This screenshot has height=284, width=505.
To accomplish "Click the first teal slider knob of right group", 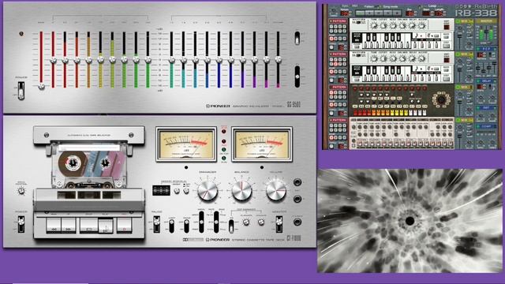I will 171,60.
